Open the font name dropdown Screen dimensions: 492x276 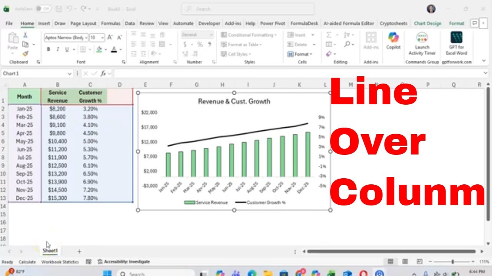86,38
